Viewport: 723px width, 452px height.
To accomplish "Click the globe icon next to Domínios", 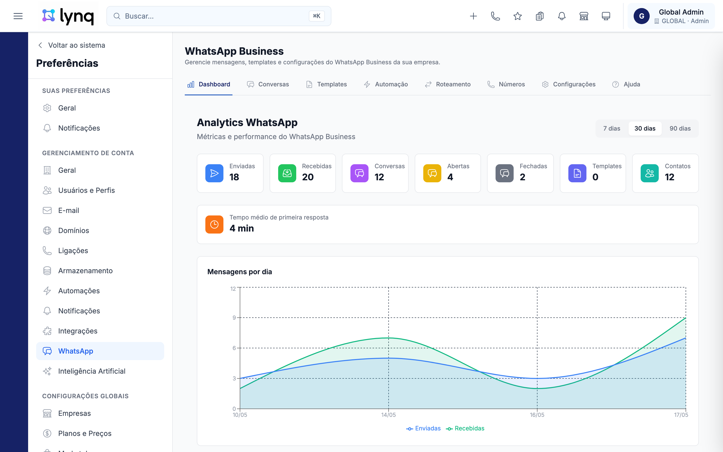I will [47, 231].
